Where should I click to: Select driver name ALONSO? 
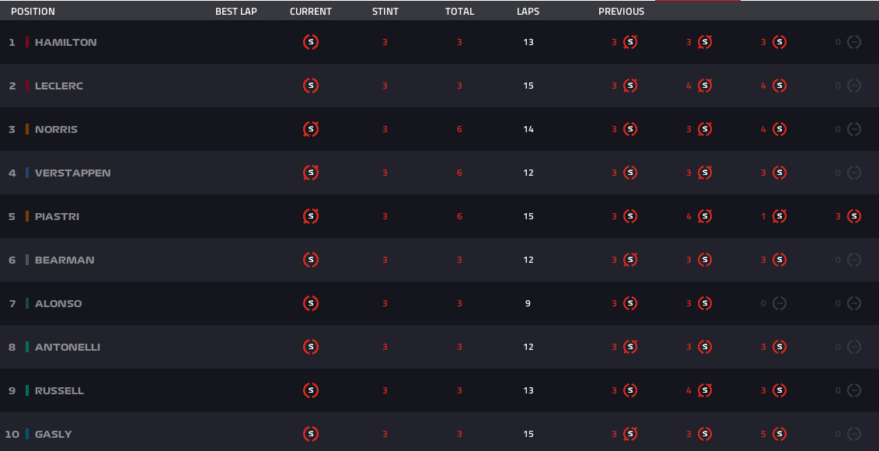coord(58,303)
